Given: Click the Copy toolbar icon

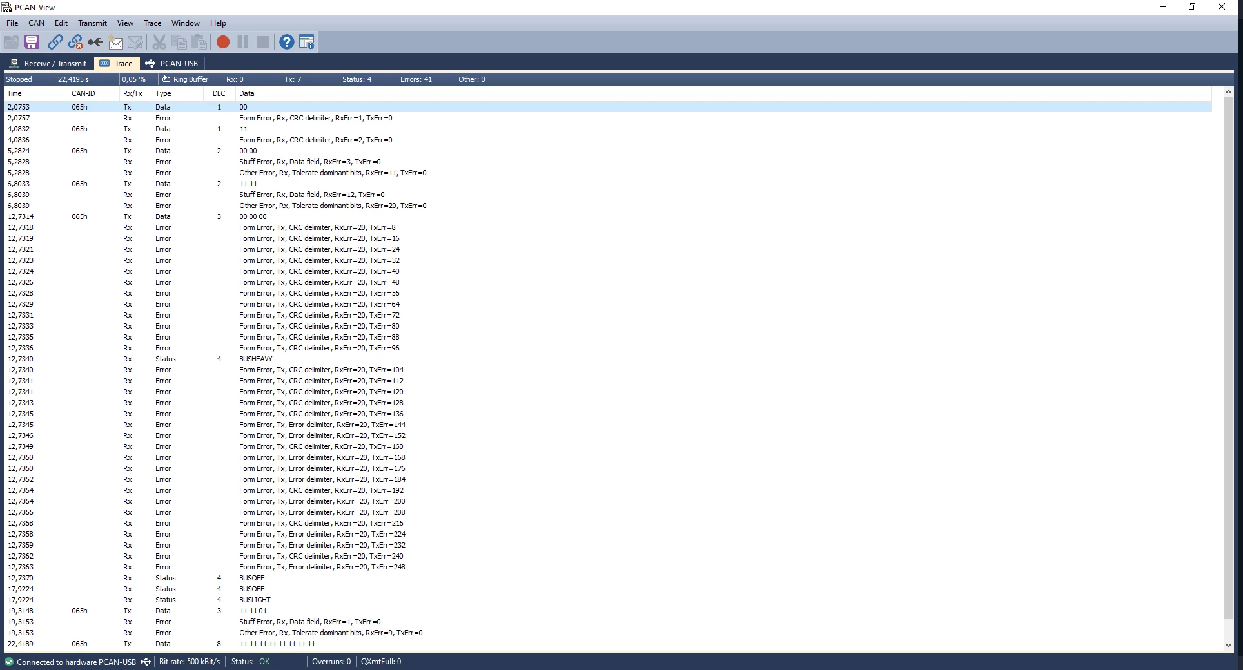Looking at the screenshot, I should [179, 43].
